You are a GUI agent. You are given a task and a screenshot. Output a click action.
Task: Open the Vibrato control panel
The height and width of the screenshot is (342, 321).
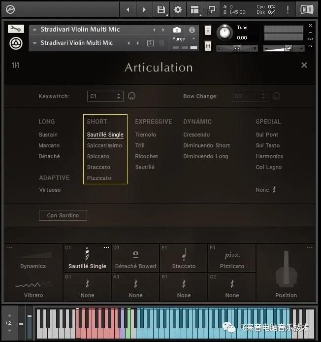click(33, 289)
